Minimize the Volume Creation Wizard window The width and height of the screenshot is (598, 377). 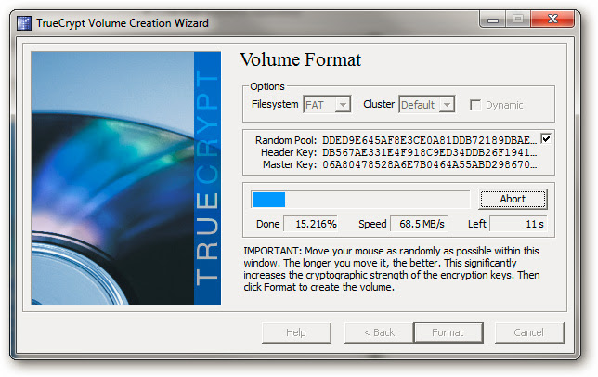coord(493,19)
